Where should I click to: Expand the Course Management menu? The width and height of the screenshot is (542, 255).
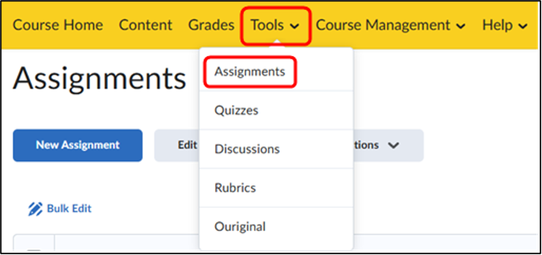pos(390,25)
